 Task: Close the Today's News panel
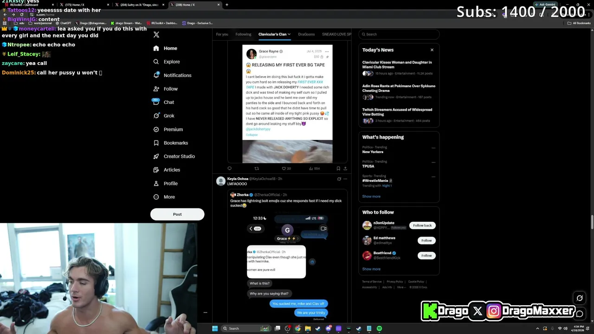(x=432, y=50)
